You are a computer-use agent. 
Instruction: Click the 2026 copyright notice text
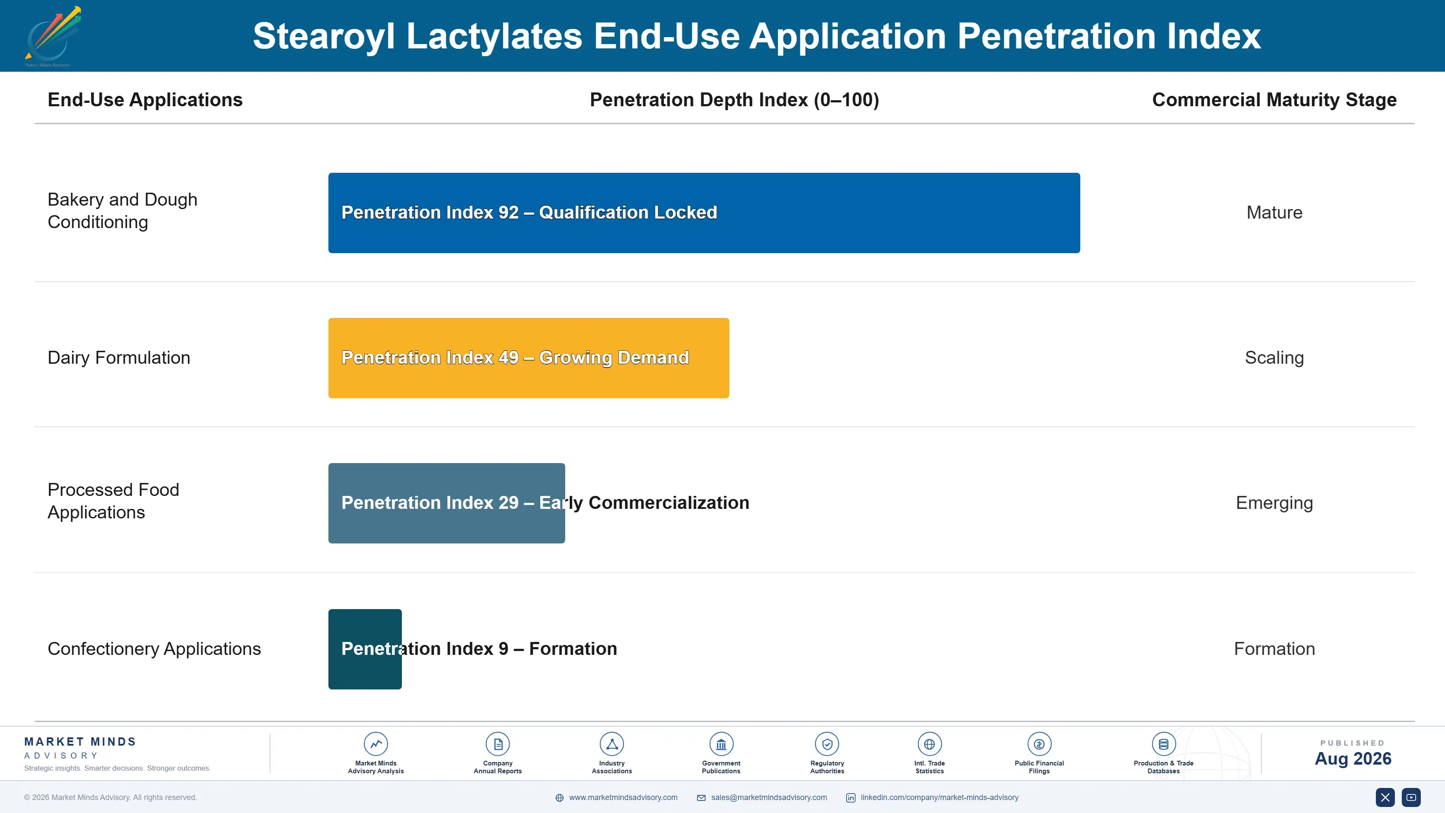(x=111, y=797)
